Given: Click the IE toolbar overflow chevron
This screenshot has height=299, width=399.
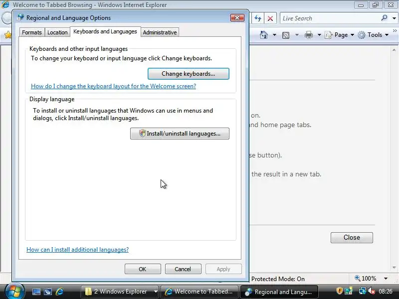Looking at the screenshot, I should point(395,30).
